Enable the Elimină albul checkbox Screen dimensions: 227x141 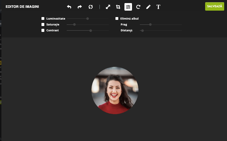117,18
